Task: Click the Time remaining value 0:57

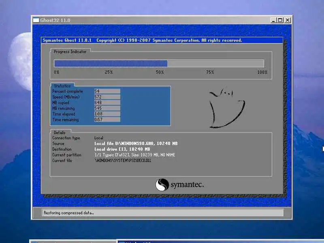Action: point(107,119)
